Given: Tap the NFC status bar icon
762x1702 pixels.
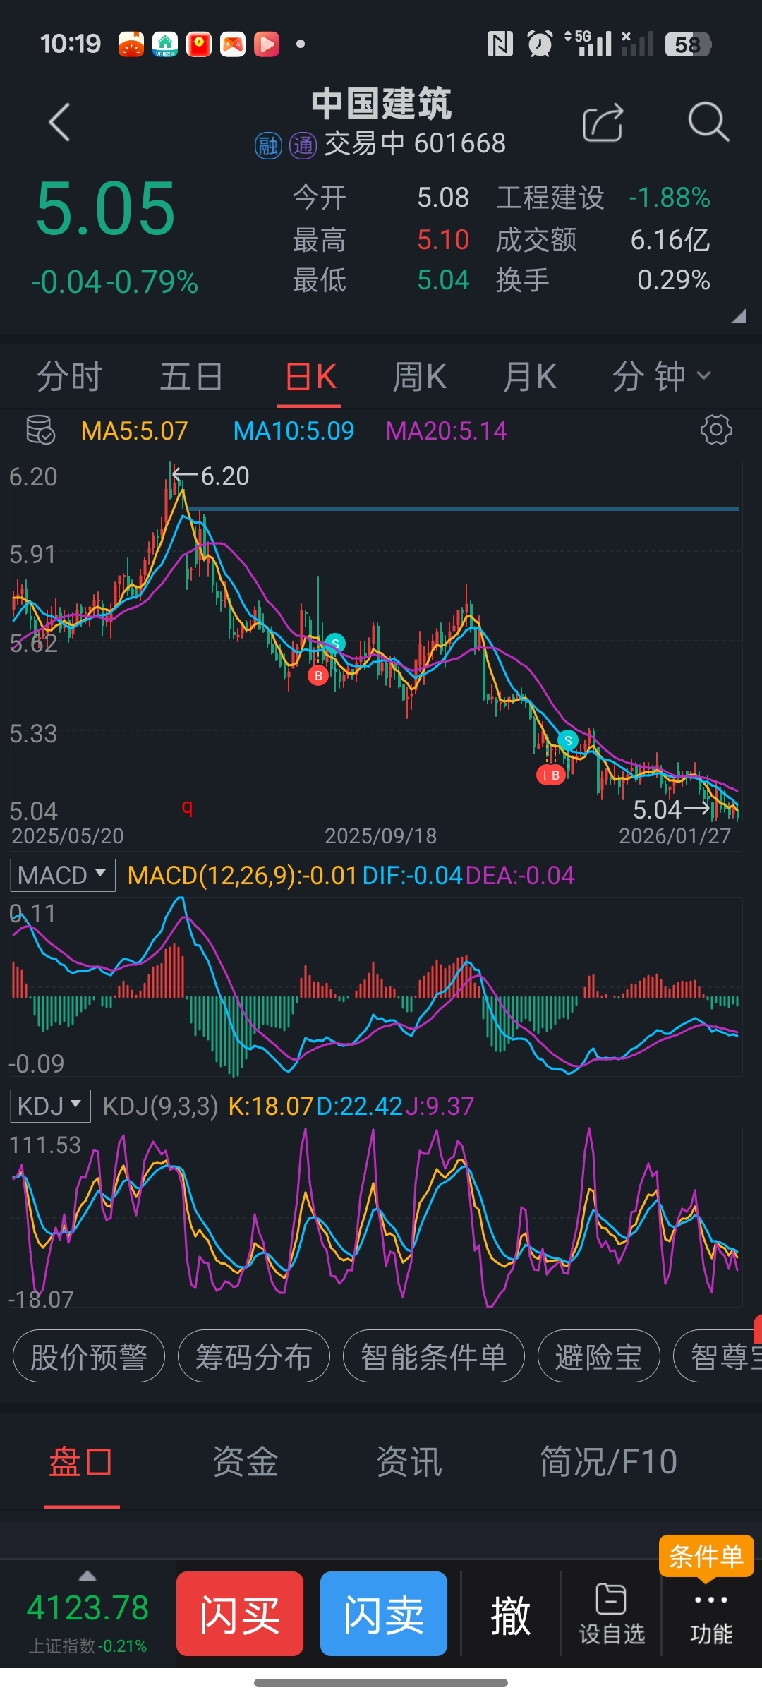Looking at the screenshot, I should [500, 44].
